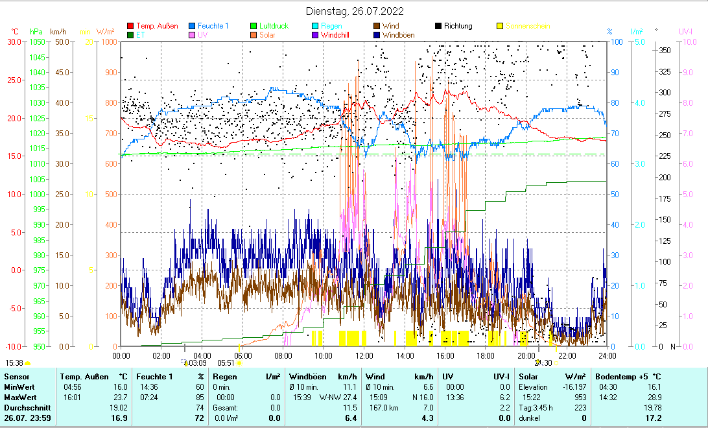708x428 pixels.
Task: Click the sunrise marker at 05:51
Action: (x=239, y=364)
